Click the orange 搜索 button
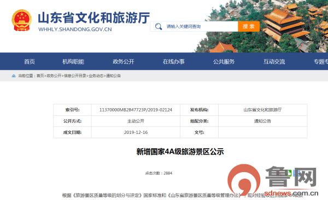Image resolution: width=328 pixels, height=200 pixels. tap(249, 26)
